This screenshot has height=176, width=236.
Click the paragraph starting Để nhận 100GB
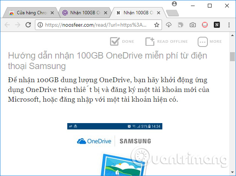(x=109, y=90)
